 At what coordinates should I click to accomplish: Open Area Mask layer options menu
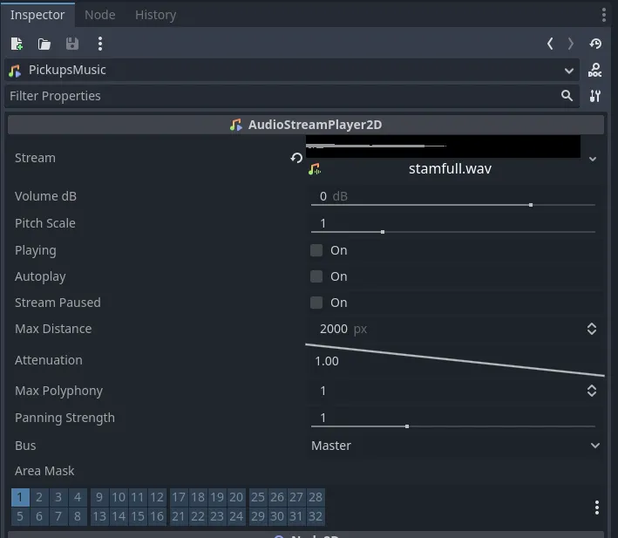pyautogui.click(x=597, y=507)
